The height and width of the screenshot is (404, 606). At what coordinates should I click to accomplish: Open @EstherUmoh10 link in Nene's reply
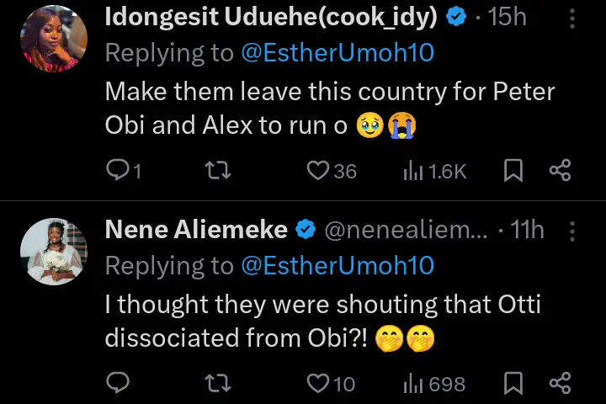pos(338,266)
